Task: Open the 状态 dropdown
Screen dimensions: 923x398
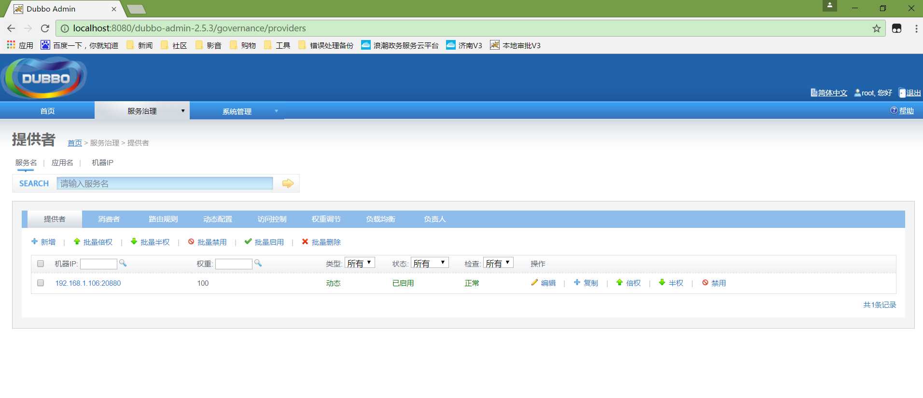Action: 430,263
